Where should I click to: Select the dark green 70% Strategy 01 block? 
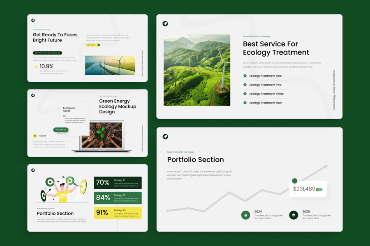(118, 183)
